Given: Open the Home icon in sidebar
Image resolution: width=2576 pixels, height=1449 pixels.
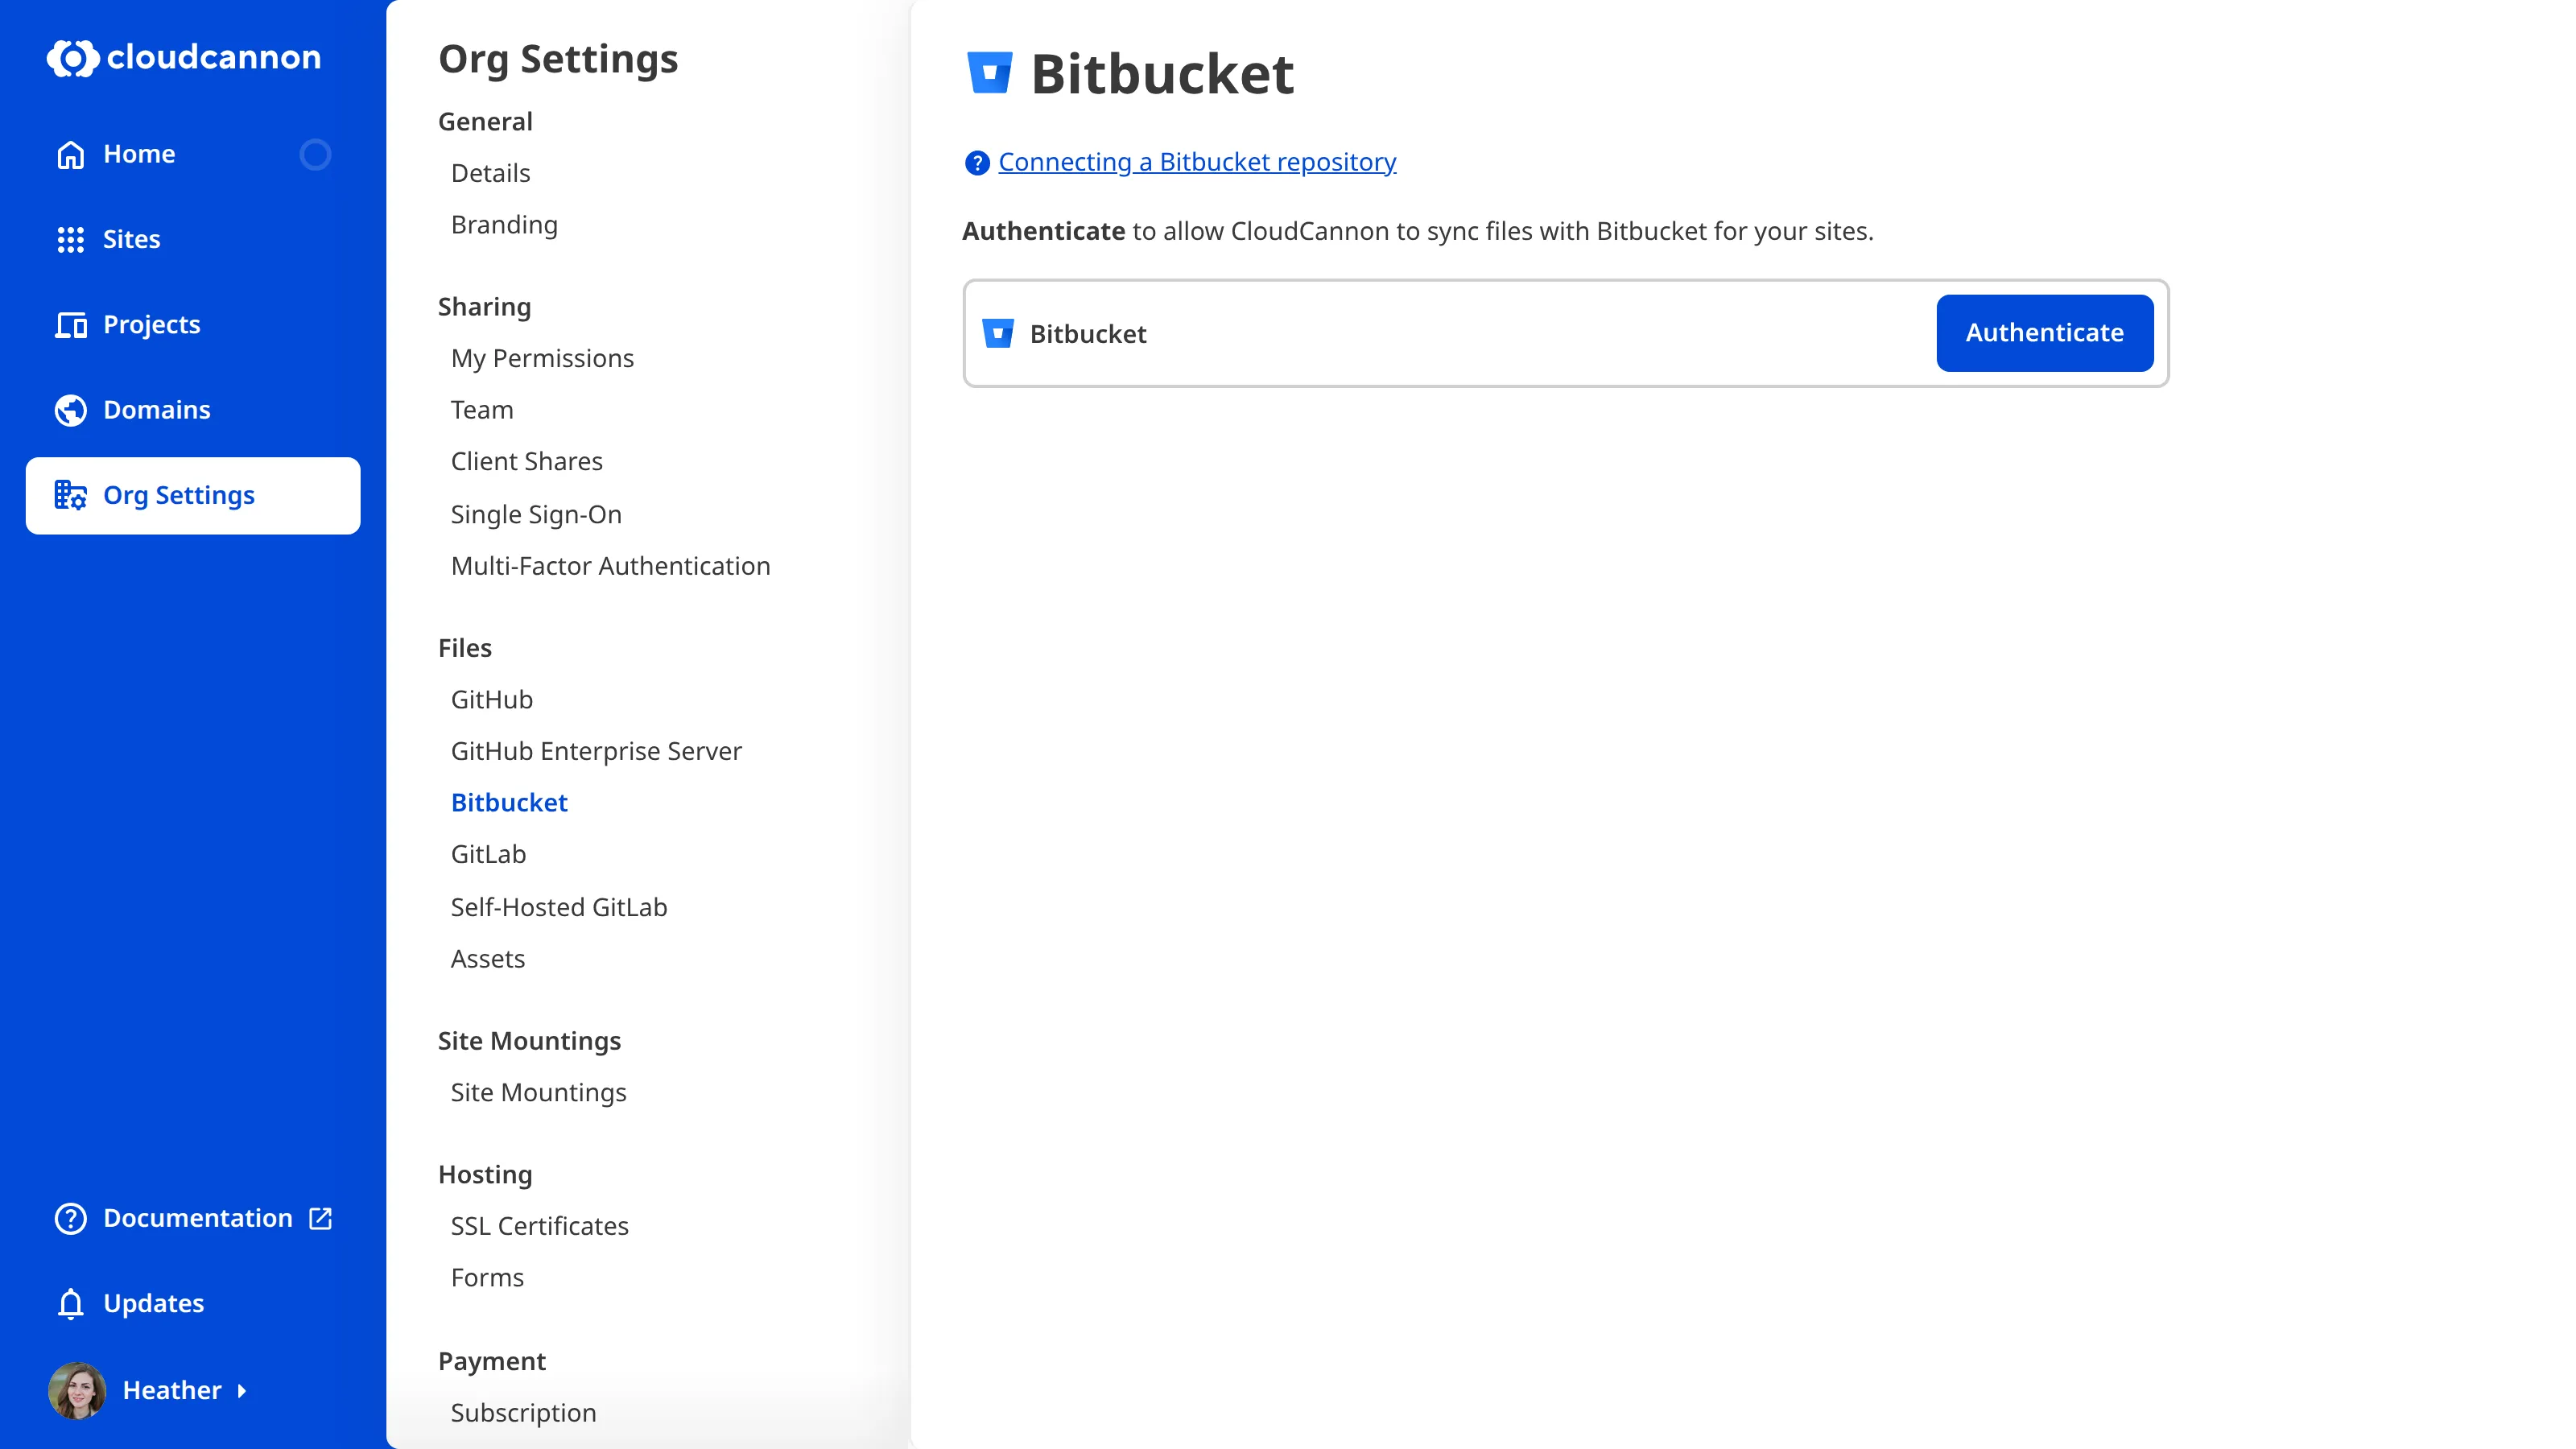Looking at the screenshot, I should tap(70, 154).
